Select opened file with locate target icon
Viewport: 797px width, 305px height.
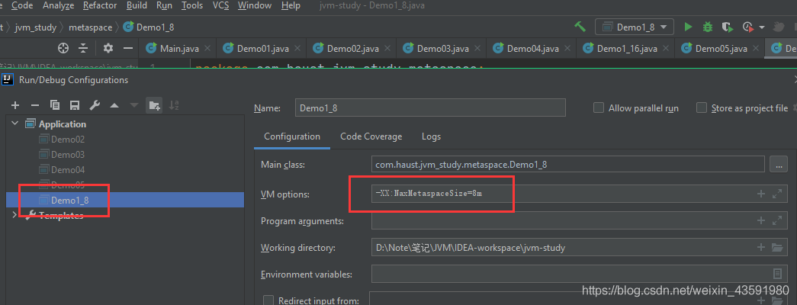[63, 48]
